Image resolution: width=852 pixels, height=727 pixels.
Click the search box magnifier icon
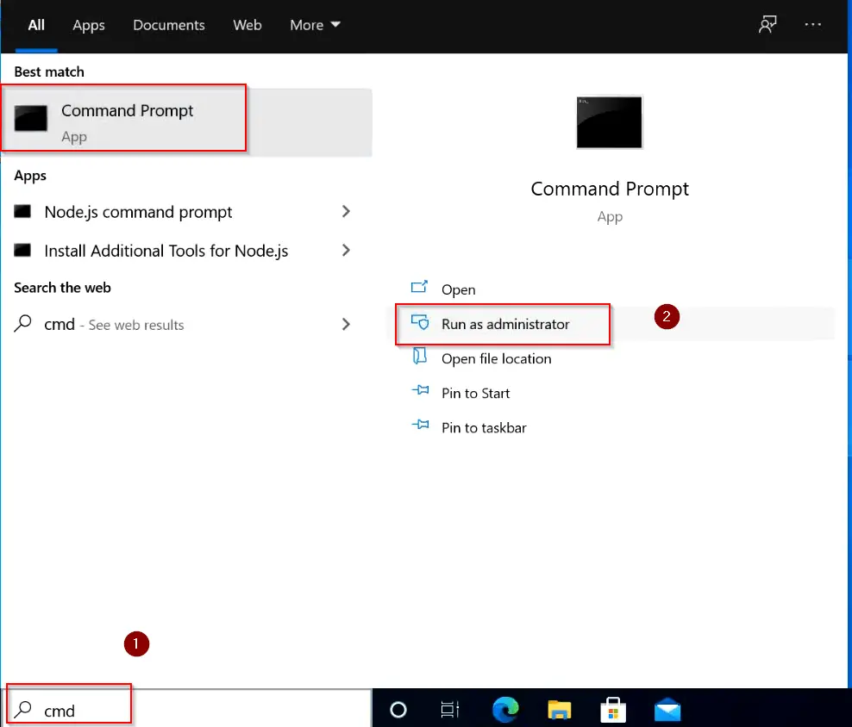pos(23,709)
